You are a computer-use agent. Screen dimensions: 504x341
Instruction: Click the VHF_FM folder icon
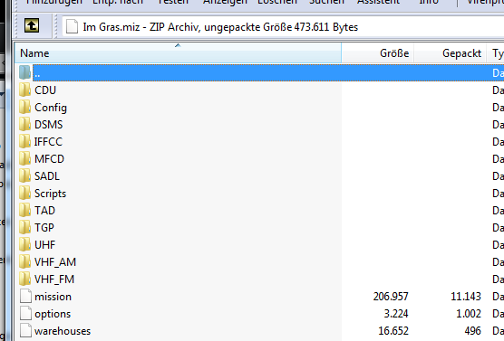click(x=24, y=279)
